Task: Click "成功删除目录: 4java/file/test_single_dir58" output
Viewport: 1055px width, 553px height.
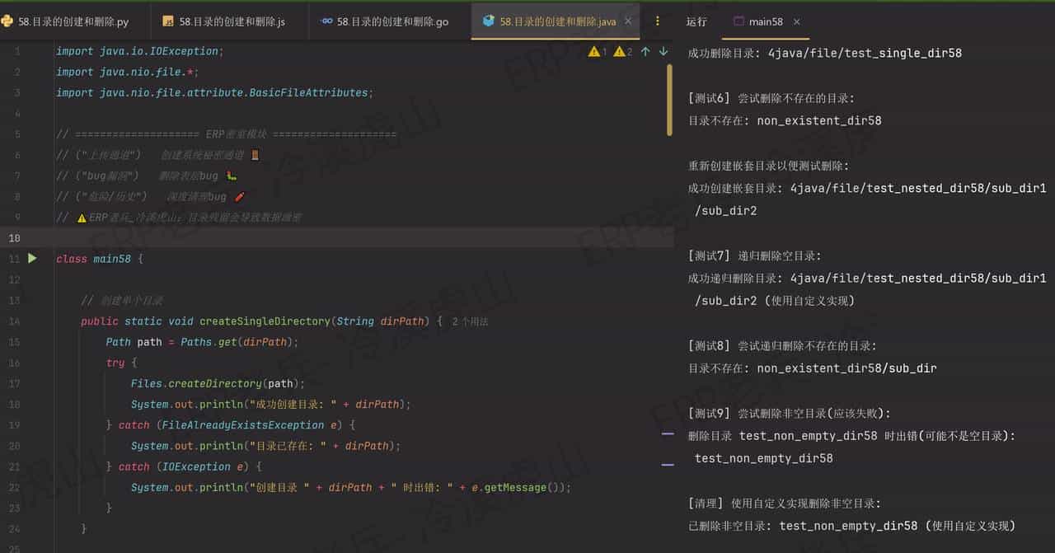Action: coord(825,53)
